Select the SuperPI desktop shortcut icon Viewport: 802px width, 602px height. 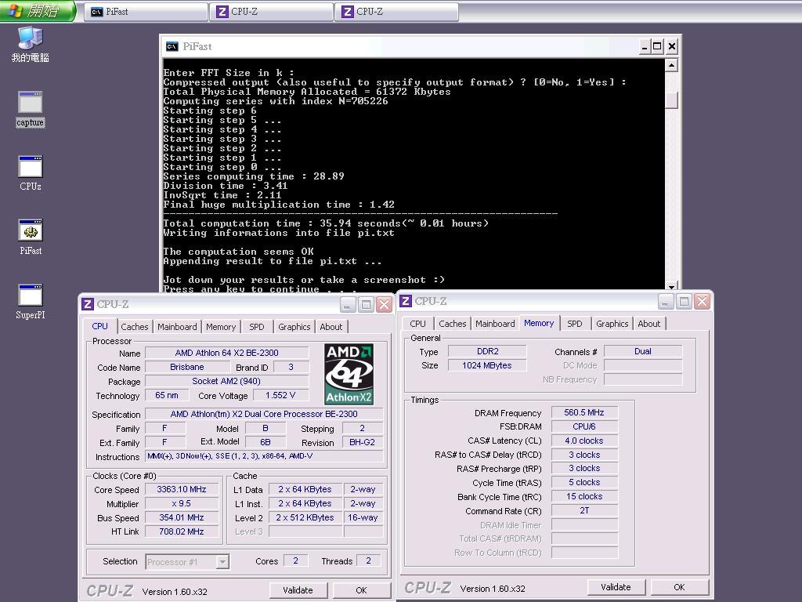point(31,302)
